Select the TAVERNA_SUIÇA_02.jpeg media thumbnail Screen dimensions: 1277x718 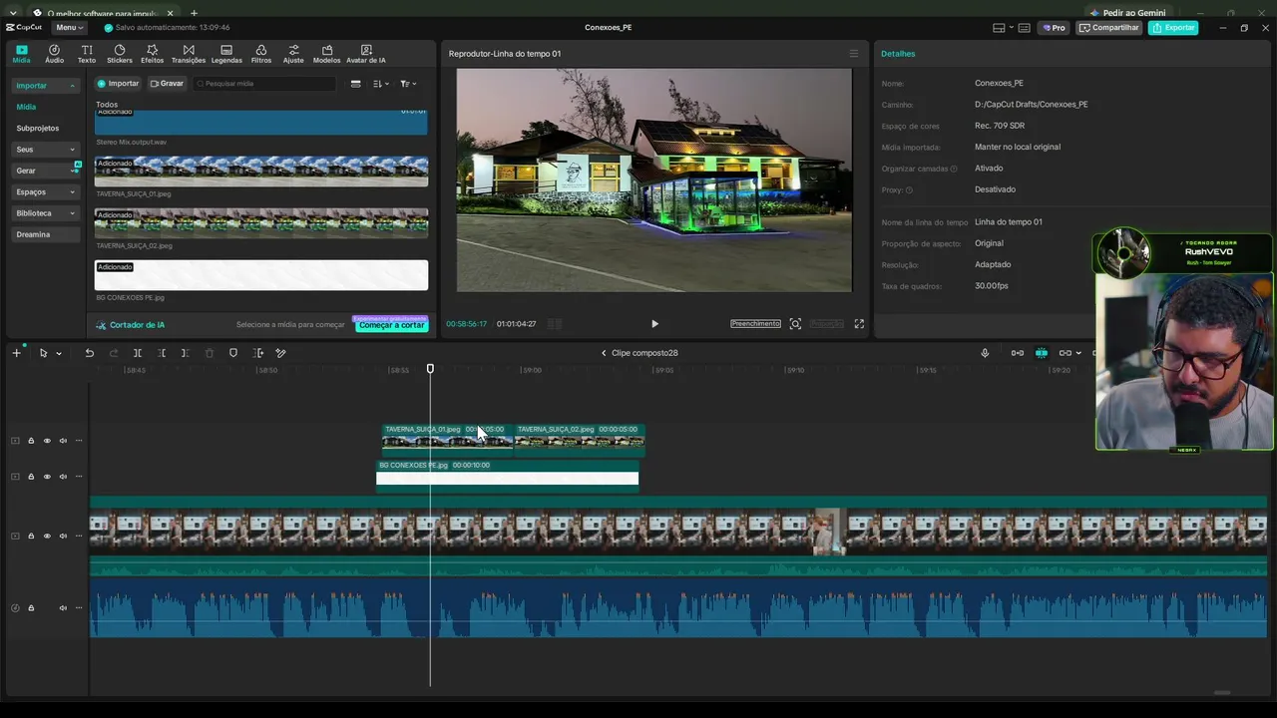point(261,223)
